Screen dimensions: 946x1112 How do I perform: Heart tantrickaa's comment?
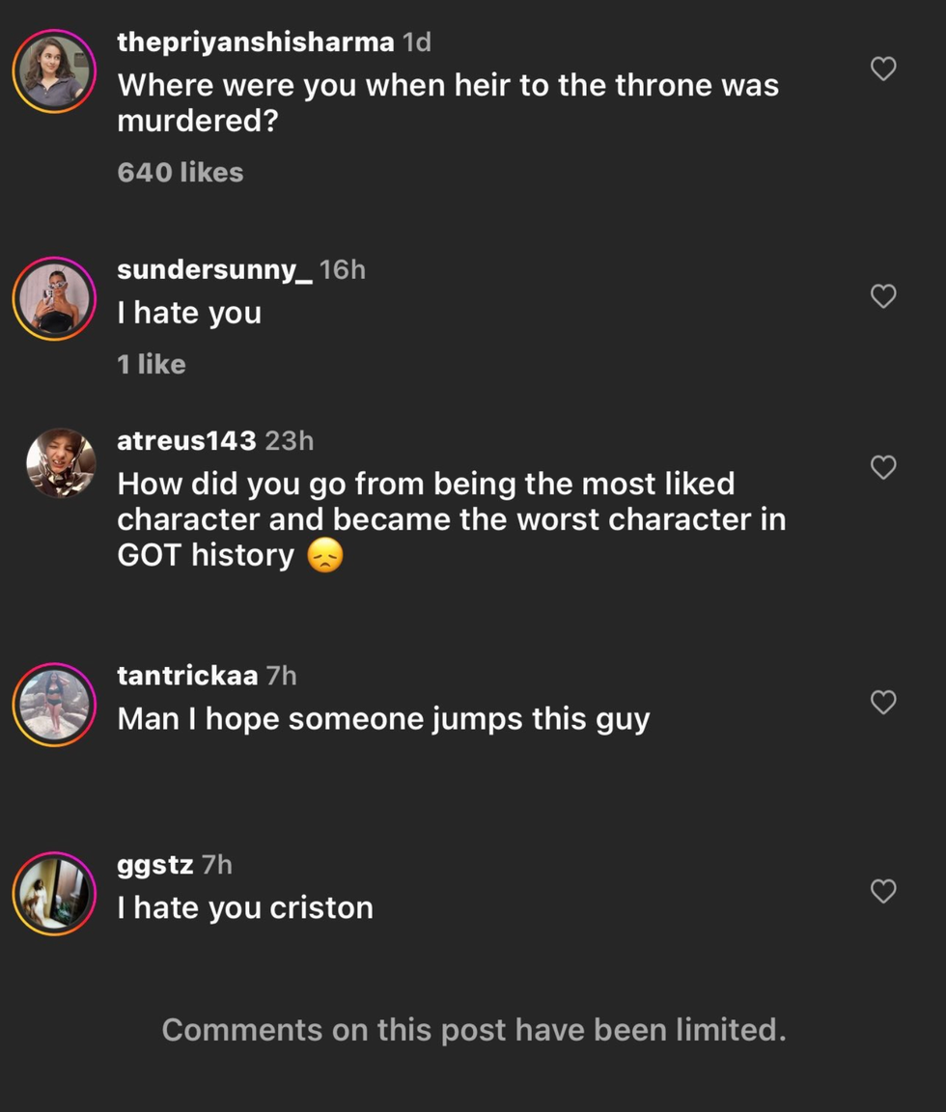883,703
